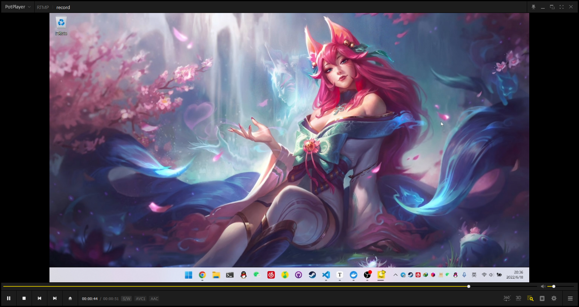Click the seek bar progress track
The height and width of the screenshot is (307, 579).
(270, 286)
